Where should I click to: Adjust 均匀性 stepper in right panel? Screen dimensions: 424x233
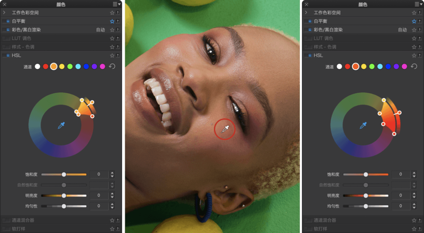[x=414, y=206]
